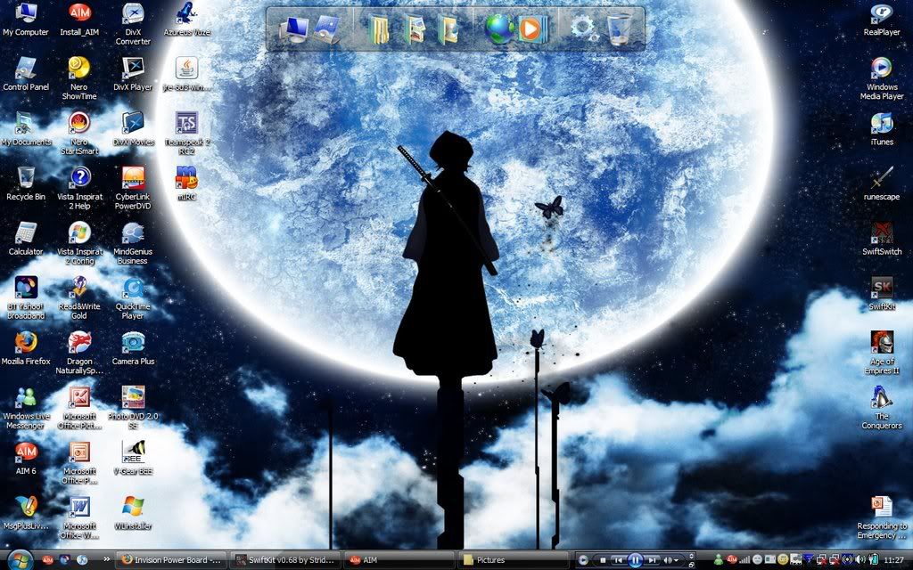Launch Microsoft Office Word shortcut
The image size is (913, 570).
click(x=79, y=517)
